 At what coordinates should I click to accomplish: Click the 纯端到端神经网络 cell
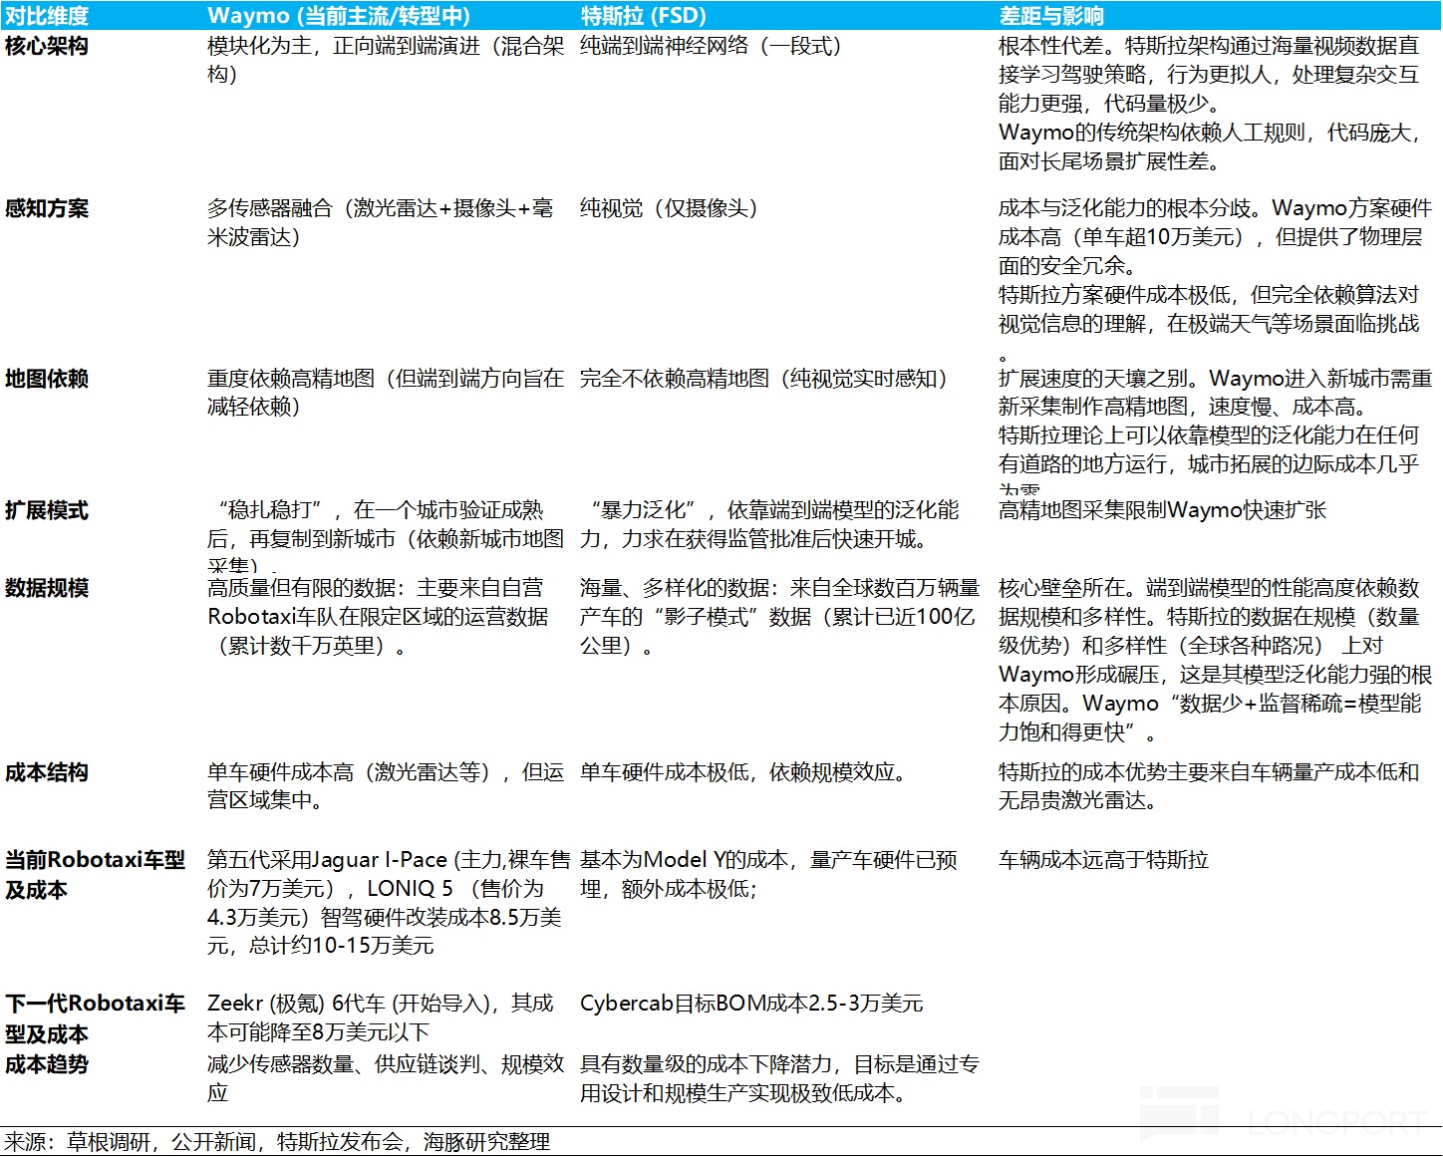[x=711, y=46]
